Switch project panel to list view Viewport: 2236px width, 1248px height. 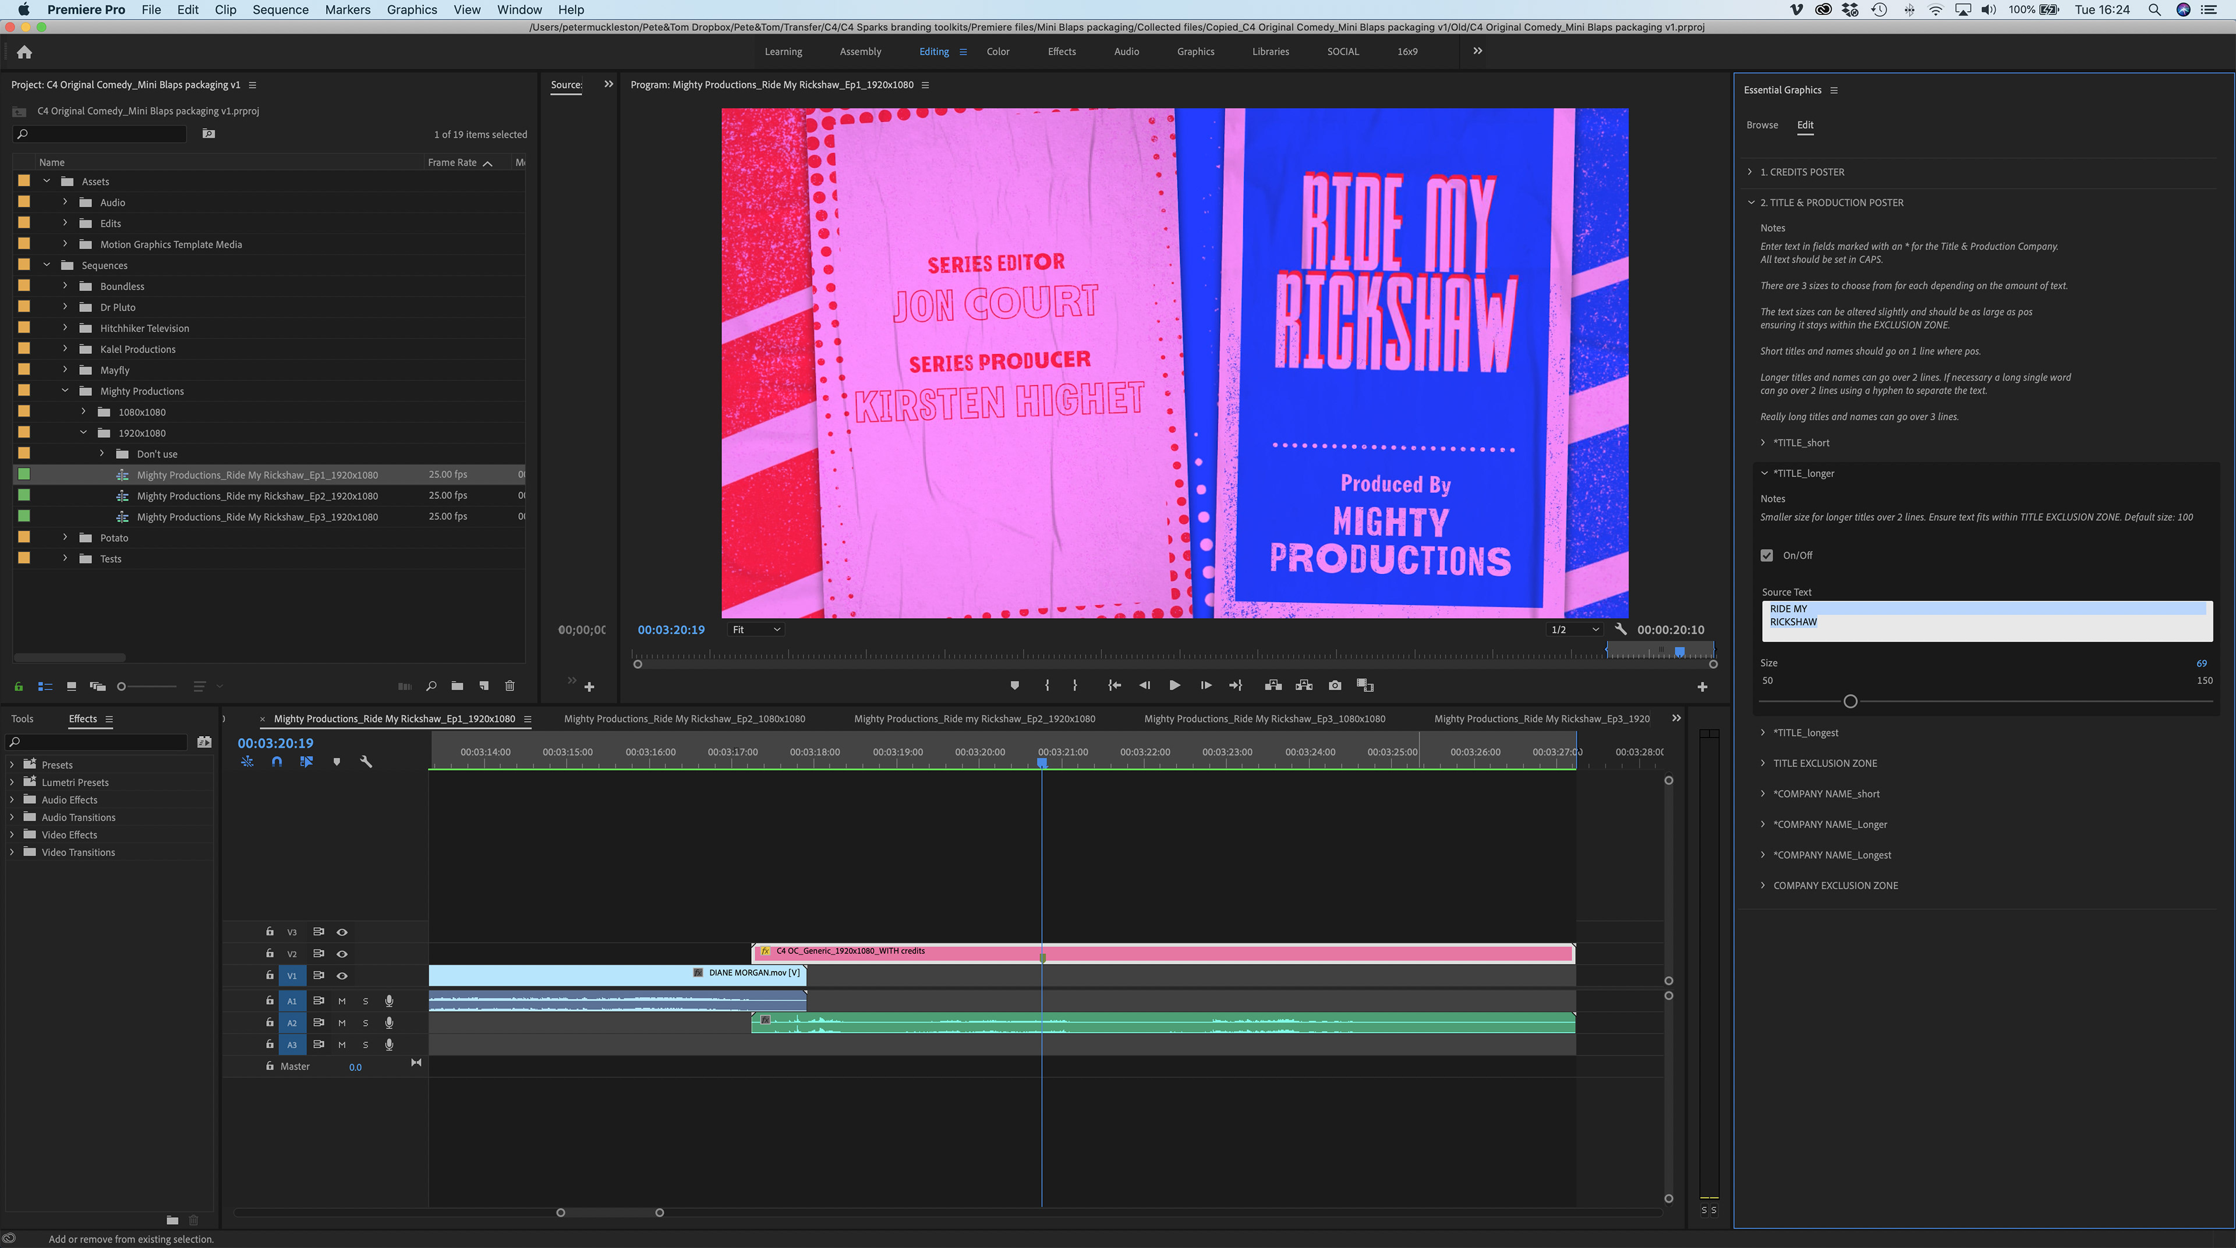tap(45, 686)
